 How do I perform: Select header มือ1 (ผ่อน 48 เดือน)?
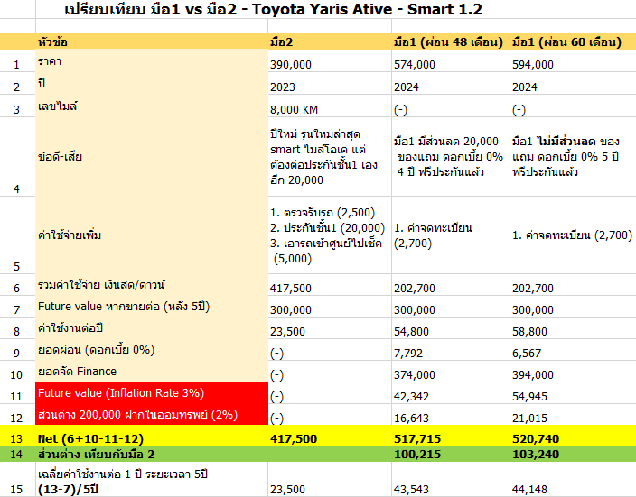[x=450, y=41]
